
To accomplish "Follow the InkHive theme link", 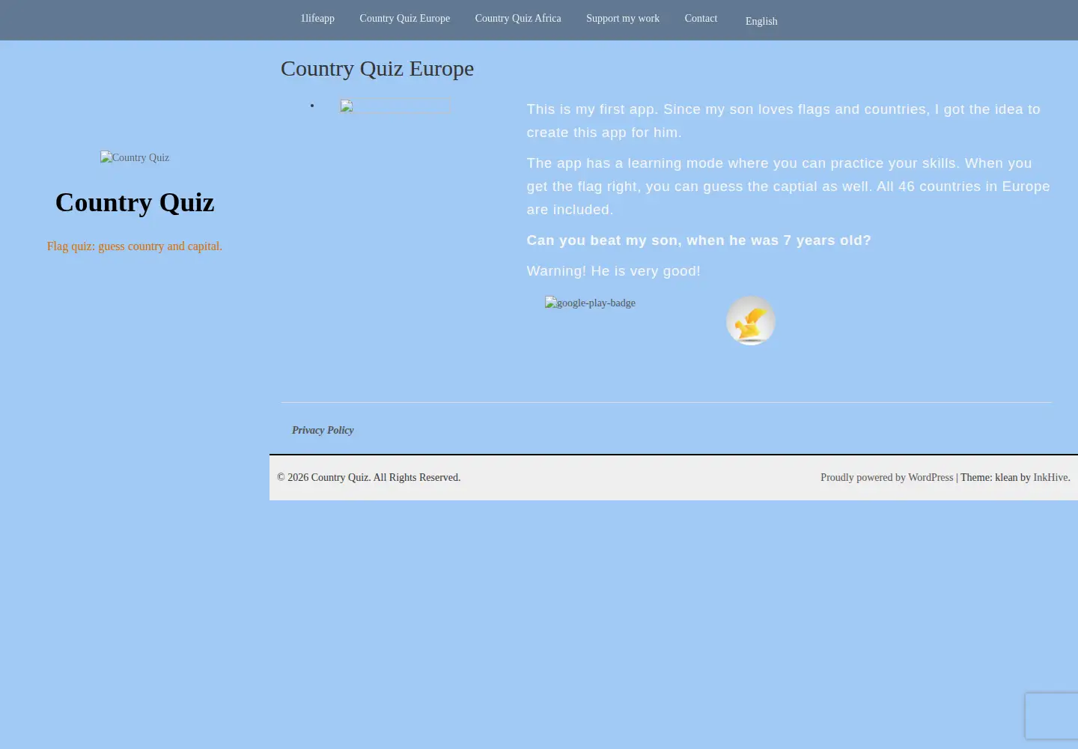I will tap(1050, 478).
